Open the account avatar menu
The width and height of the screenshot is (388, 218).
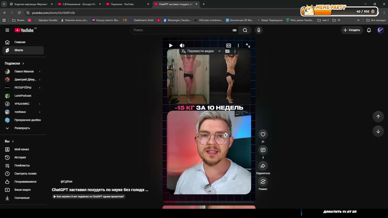(x=380, y=30)
